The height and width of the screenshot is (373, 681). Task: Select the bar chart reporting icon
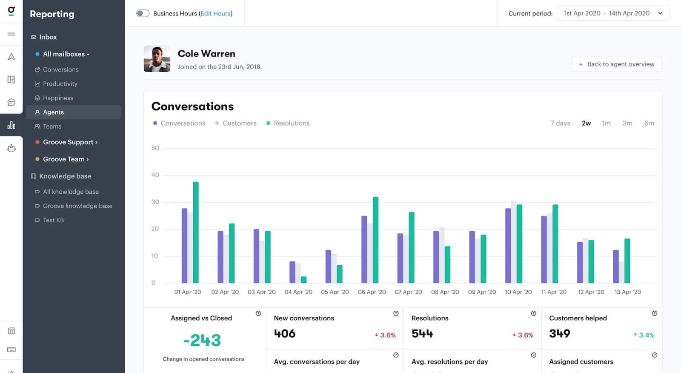11,125
